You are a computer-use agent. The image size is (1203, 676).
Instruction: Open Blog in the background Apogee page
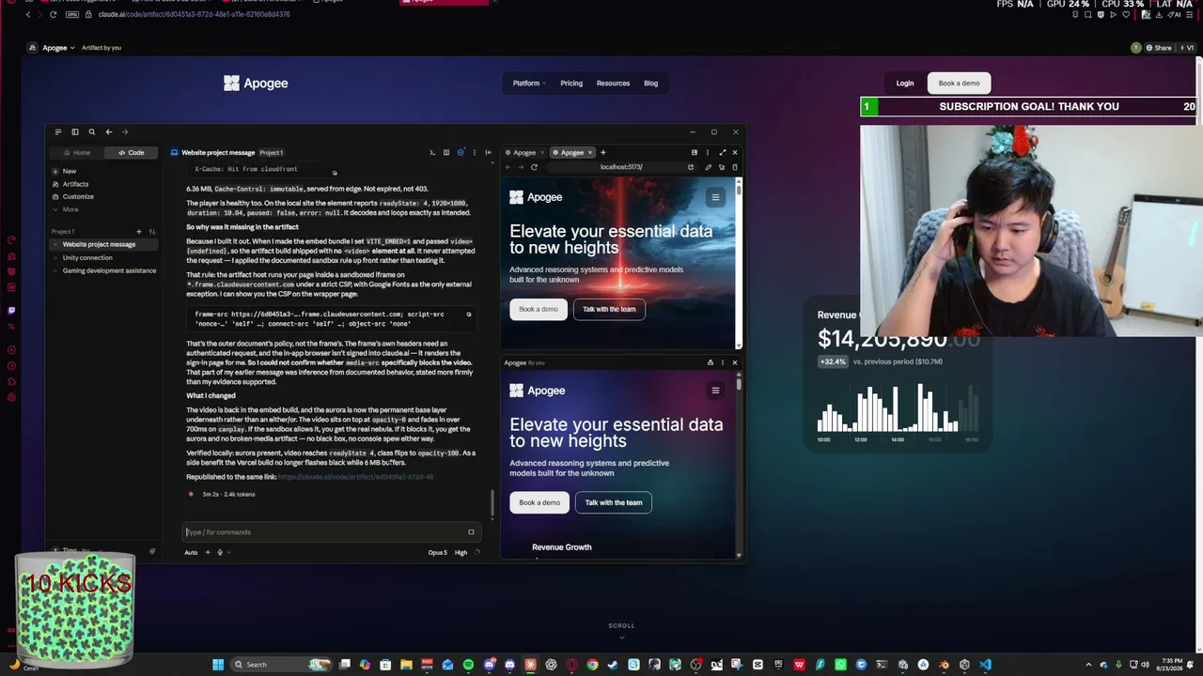pos(650,84)
